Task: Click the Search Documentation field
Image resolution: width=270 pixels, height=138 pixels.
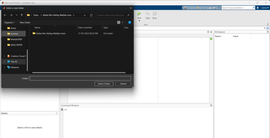Action: pyautogui.click(x=237, y=8)
